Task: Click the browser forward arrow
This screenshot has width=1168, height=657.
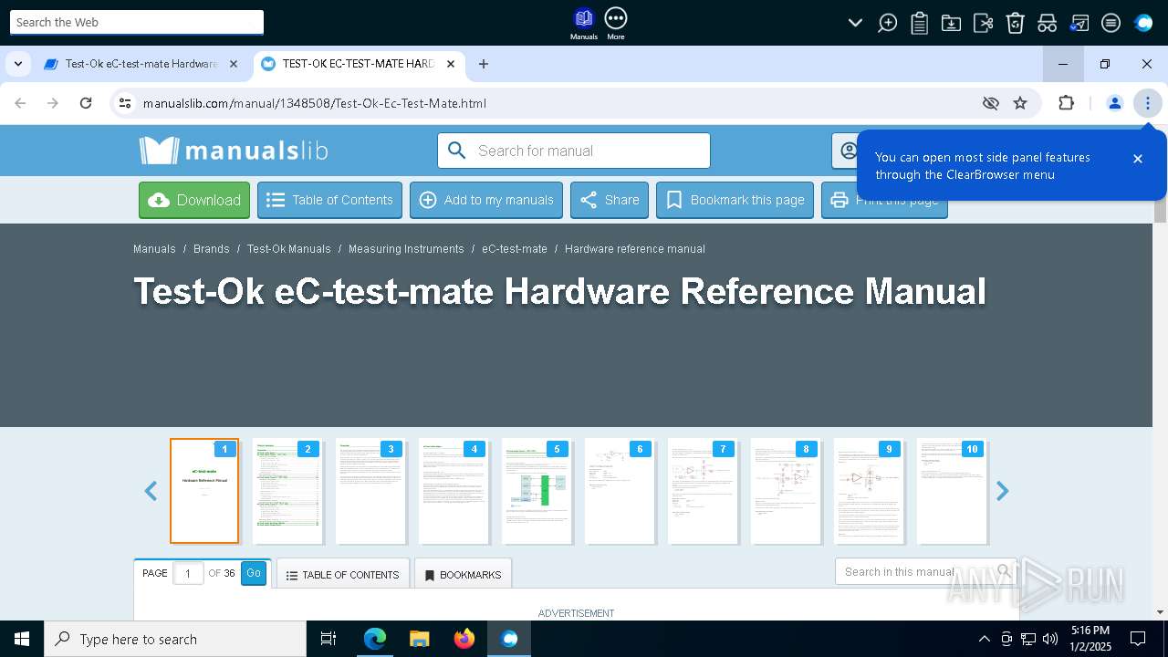Action: click(x=53, y=103)
